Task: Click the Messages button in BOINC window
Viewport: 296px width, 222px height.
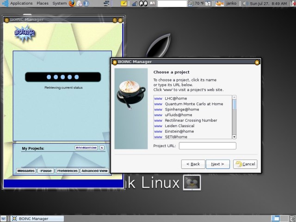Action: (x=26, y=171)
